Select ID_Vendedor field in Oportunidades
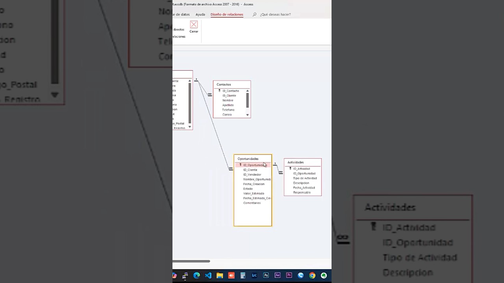The height and width of the screenshot is (283, 504). tap(252, 175)
